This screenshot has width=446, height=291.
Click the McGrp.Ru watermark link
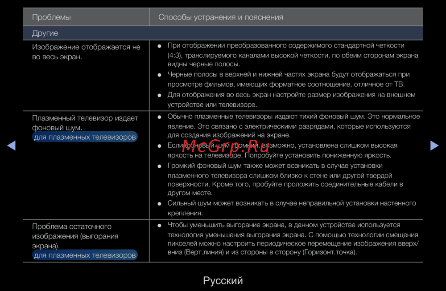[x=226, y=146]
